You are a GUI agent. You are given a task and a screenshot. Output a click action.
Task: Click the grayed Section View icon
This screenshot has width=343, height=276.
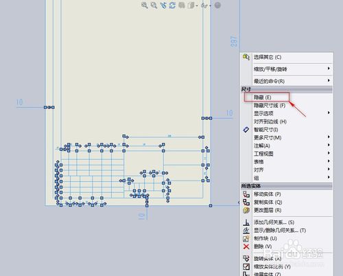(x=182, y=5)
